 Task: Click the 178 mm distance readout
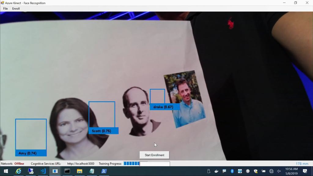pyautogui.click(x=302, y=164)
